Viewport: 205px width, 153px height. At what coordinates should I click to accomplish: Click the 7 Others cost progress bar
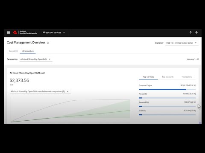pos(167,115)
